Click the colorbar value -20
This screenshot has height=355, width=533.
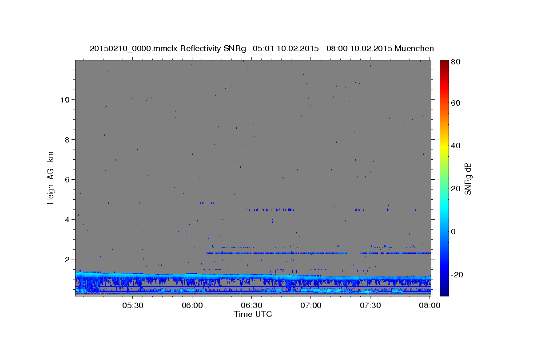click(457, 275)
